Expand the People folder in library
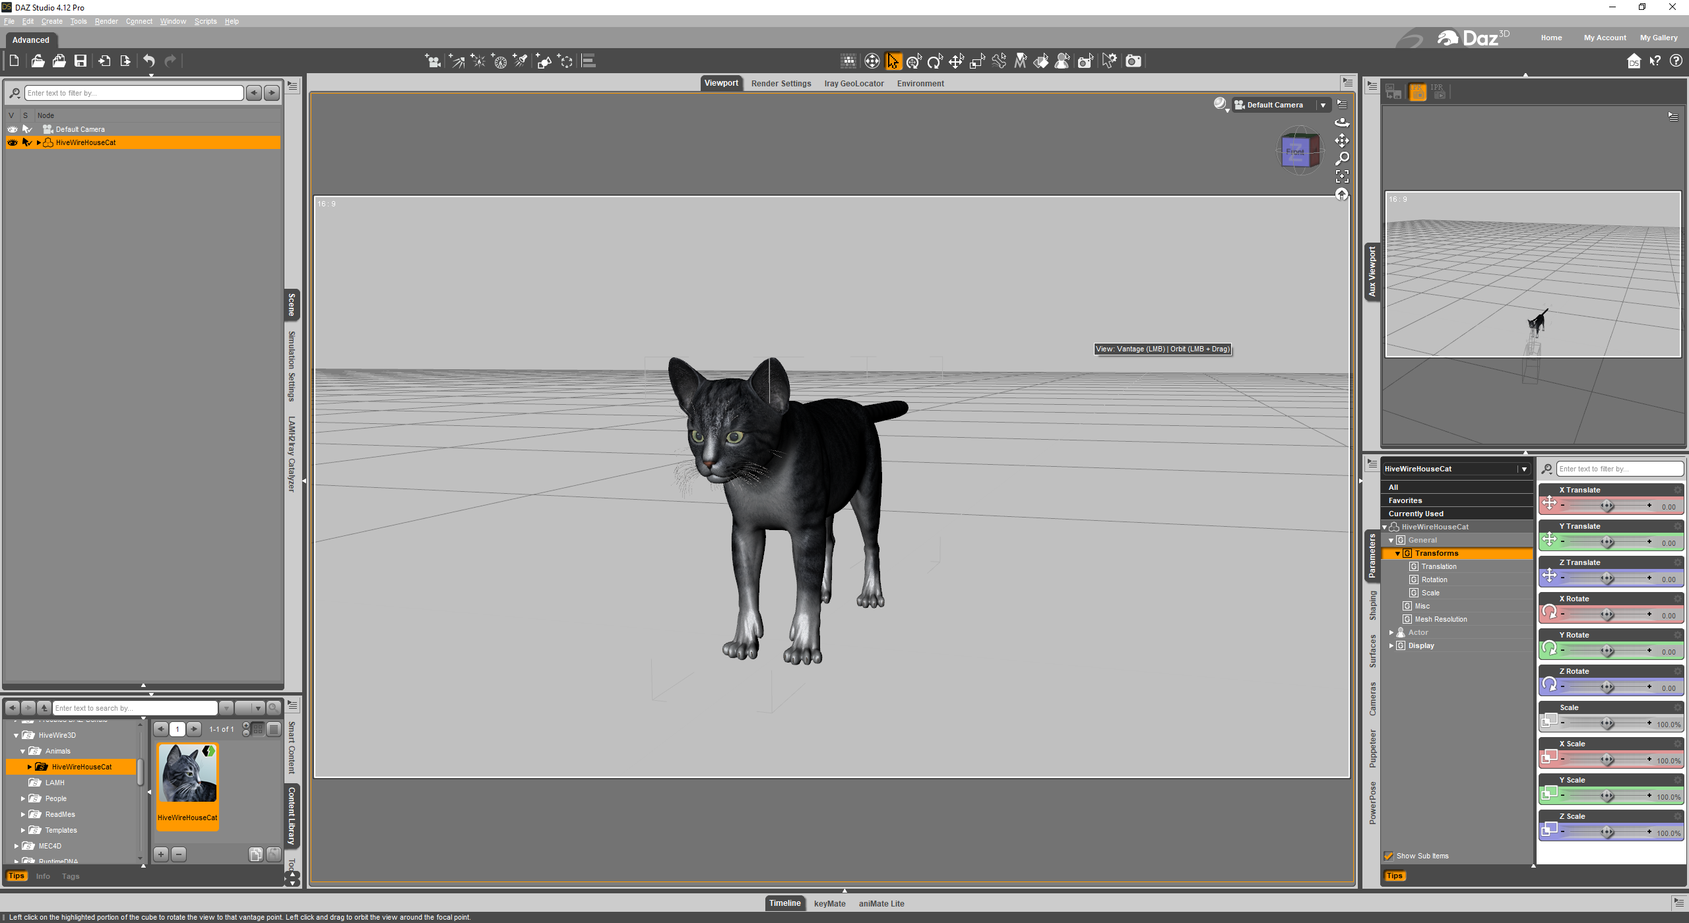Image resolution: width=1689 pixels, height=923 pixels. point(23,798)
